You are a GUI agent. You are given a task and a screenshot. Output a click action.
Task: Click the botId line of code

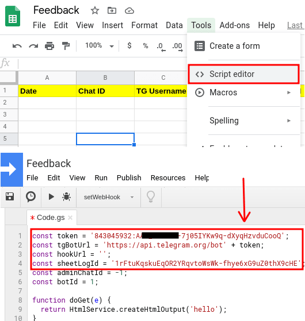click(x=65, y=282)
